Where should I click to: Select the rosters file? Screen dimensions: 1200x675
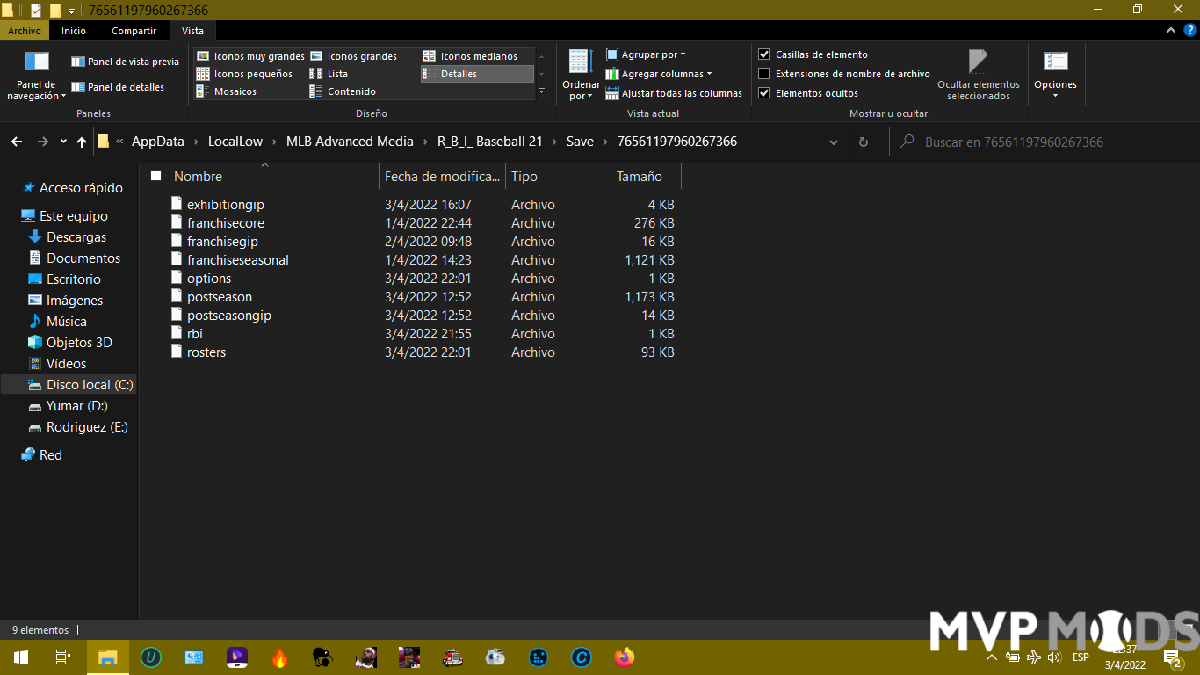coord(206,352)
